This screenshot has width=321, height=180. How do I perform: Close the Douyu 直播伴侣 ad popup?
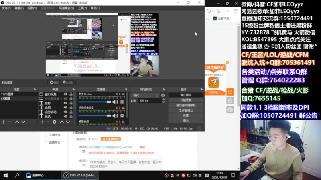click(x=227, y=63)
